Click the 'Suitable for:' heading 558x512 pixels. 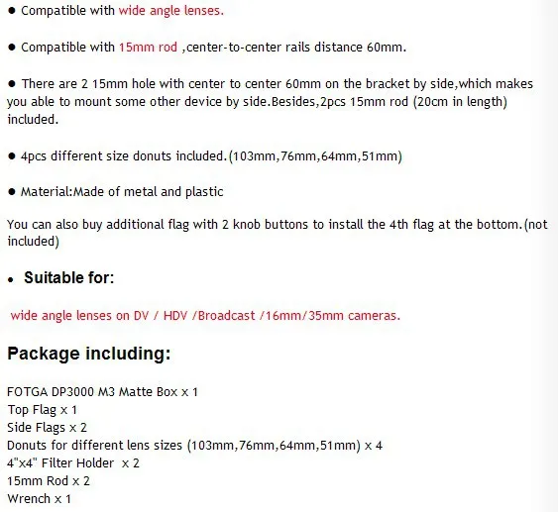point(69,277)
